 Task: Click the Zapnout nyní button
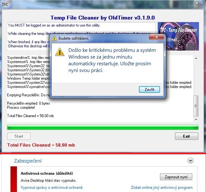pos(176,177)
